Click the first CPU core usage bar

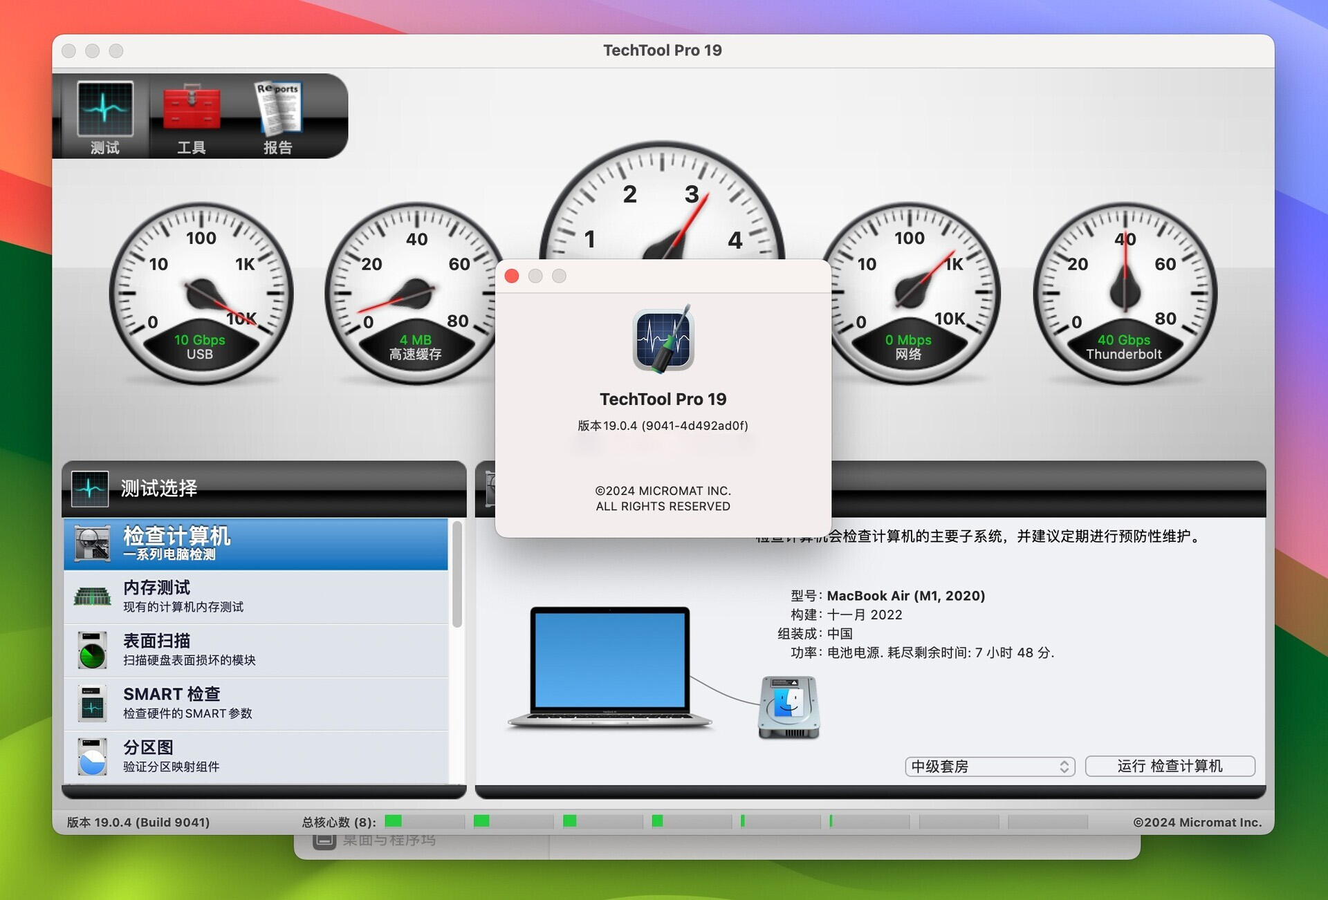424,821
